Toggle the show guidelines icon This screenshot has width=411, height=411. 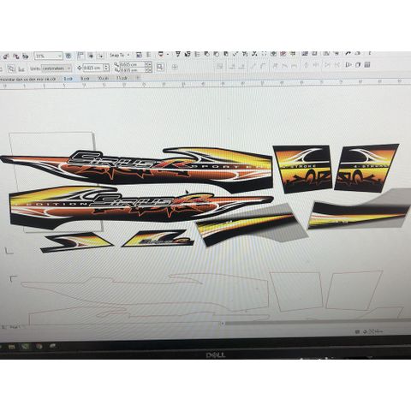[x=100, y=56]
